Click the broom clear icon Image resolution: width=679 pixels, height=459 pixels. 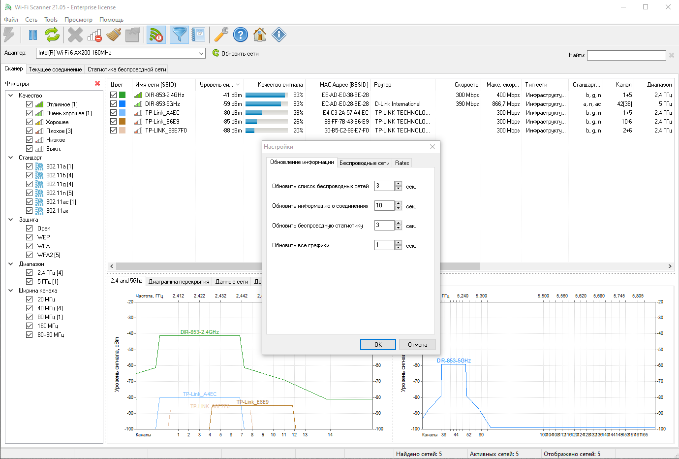[x=114, y=35]
